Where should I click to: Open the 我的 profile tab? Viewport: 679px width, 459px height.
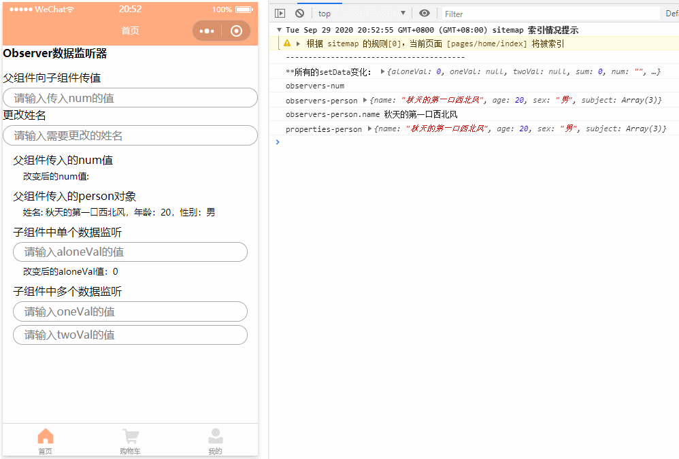tap(215, 441)
